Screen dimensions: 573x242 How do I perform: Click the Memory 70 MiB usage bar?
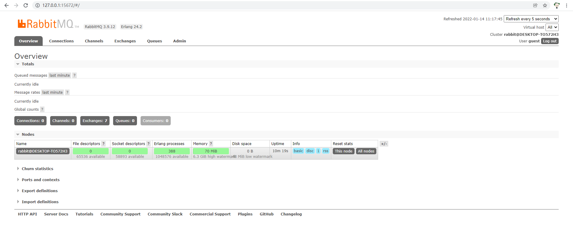[x=211, y=151]
